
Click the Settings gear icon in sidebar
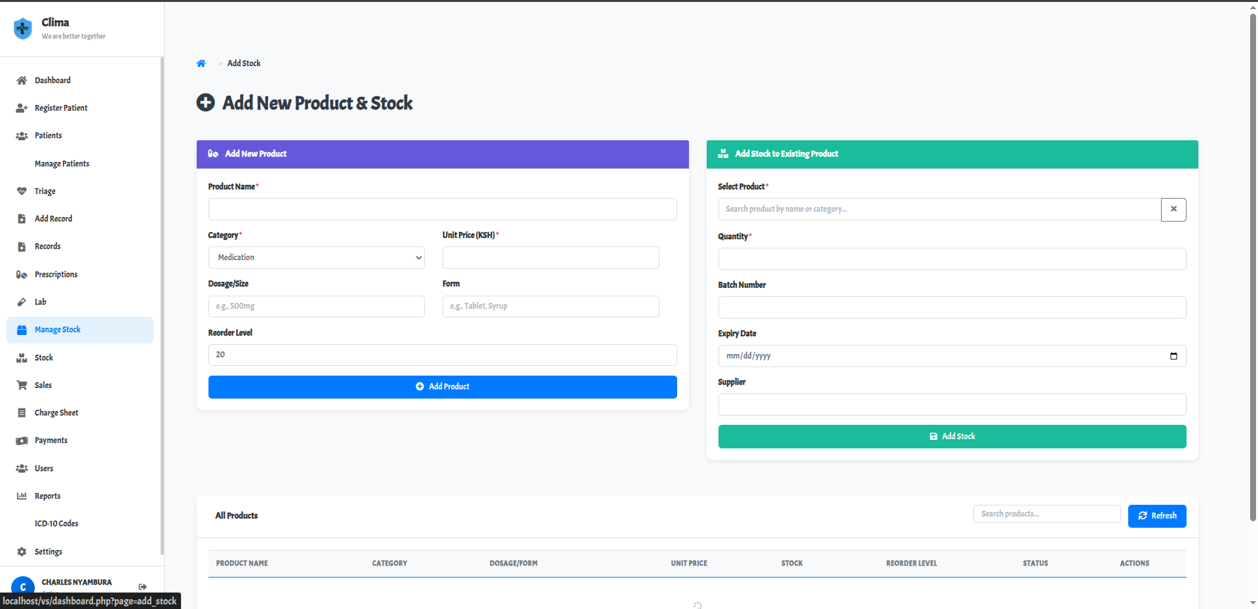coord(22,552)
